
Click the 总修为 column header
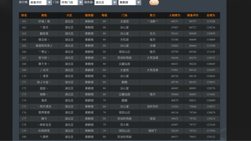[211, 15]
